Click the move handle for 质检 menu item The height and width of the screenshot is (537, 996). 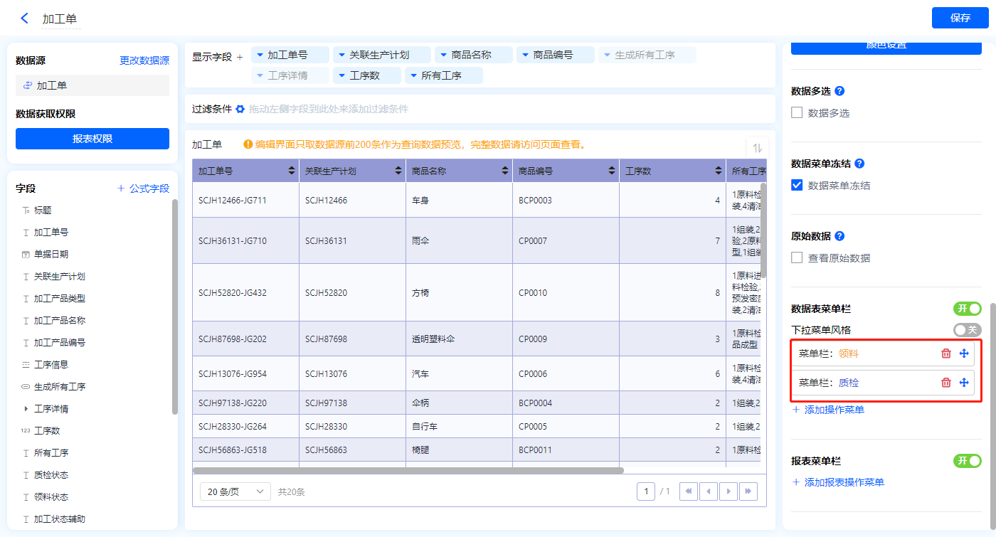click(x=964, y=383)
